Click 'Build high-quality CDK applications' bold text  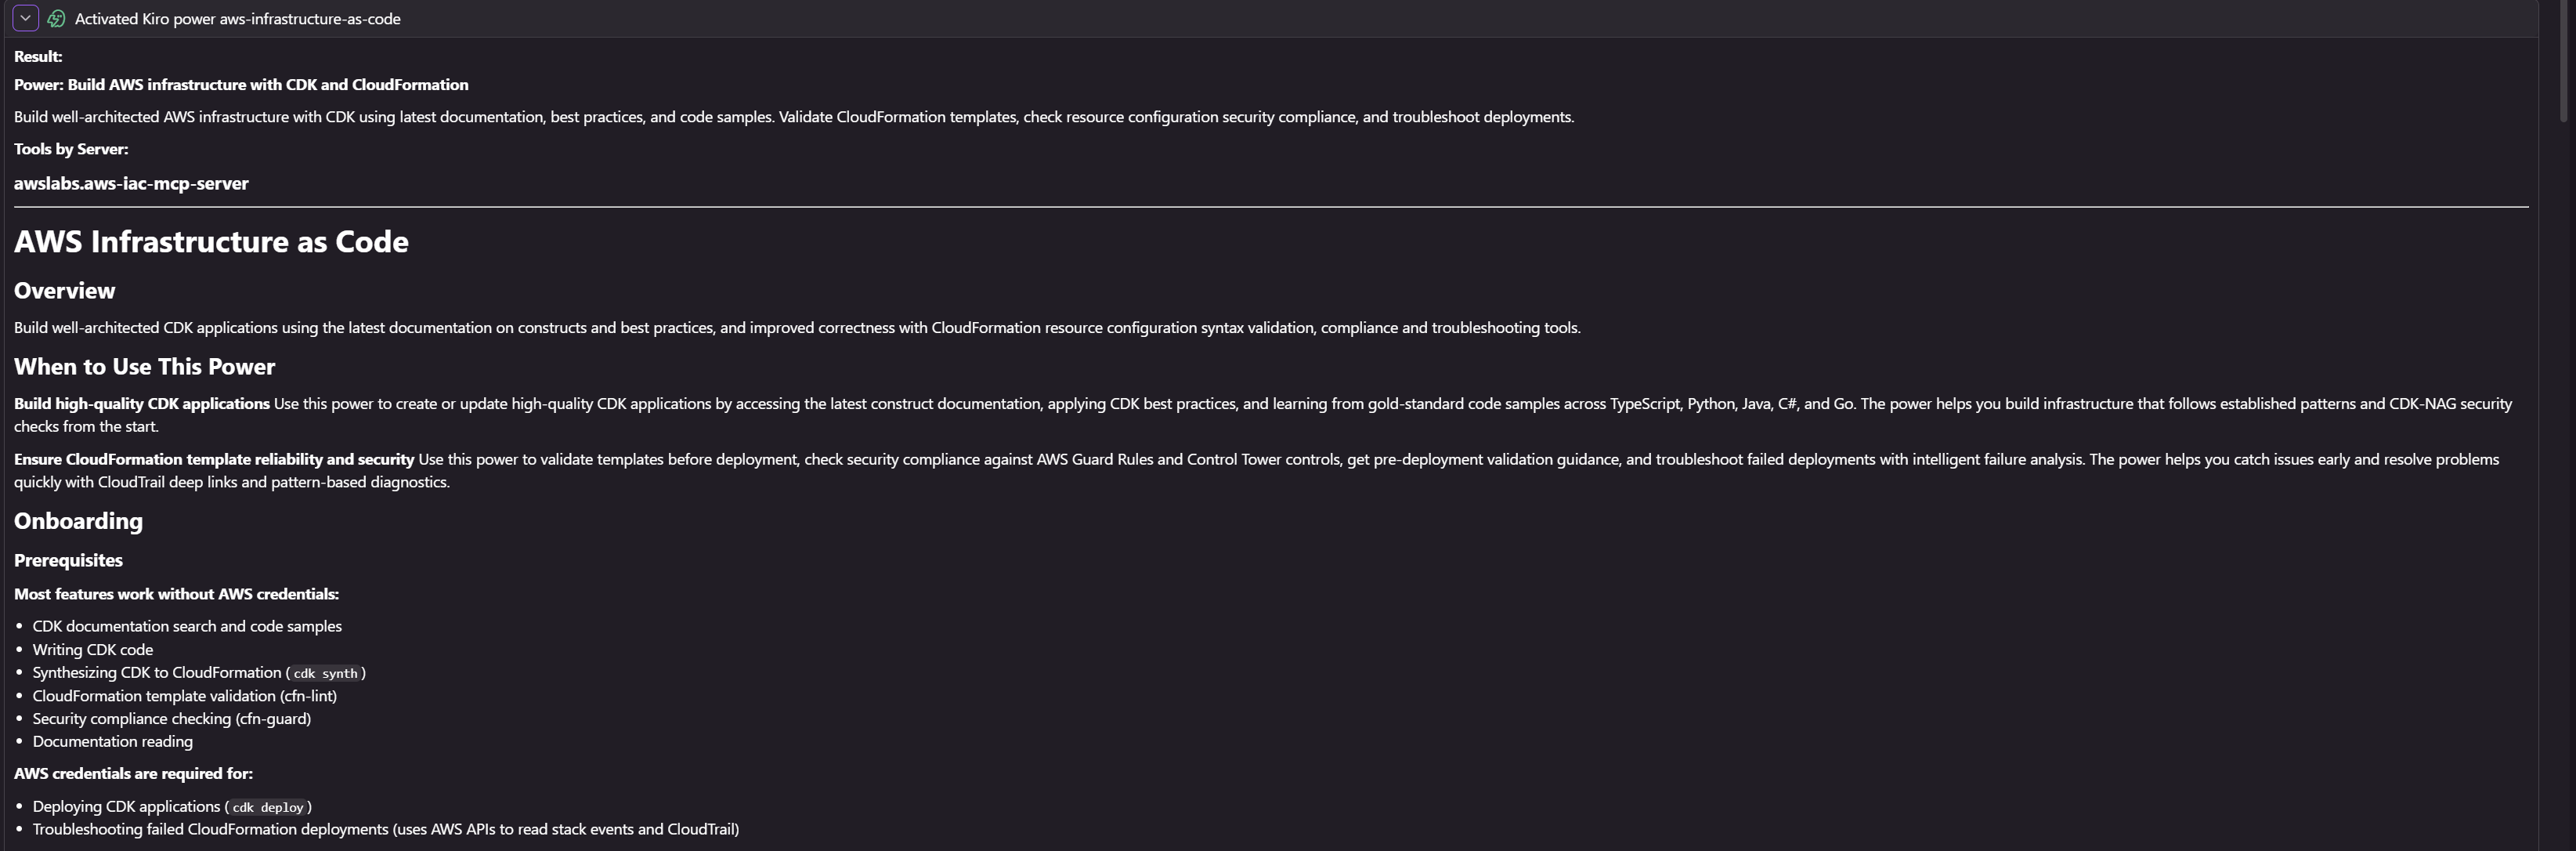tap(142, 404)
